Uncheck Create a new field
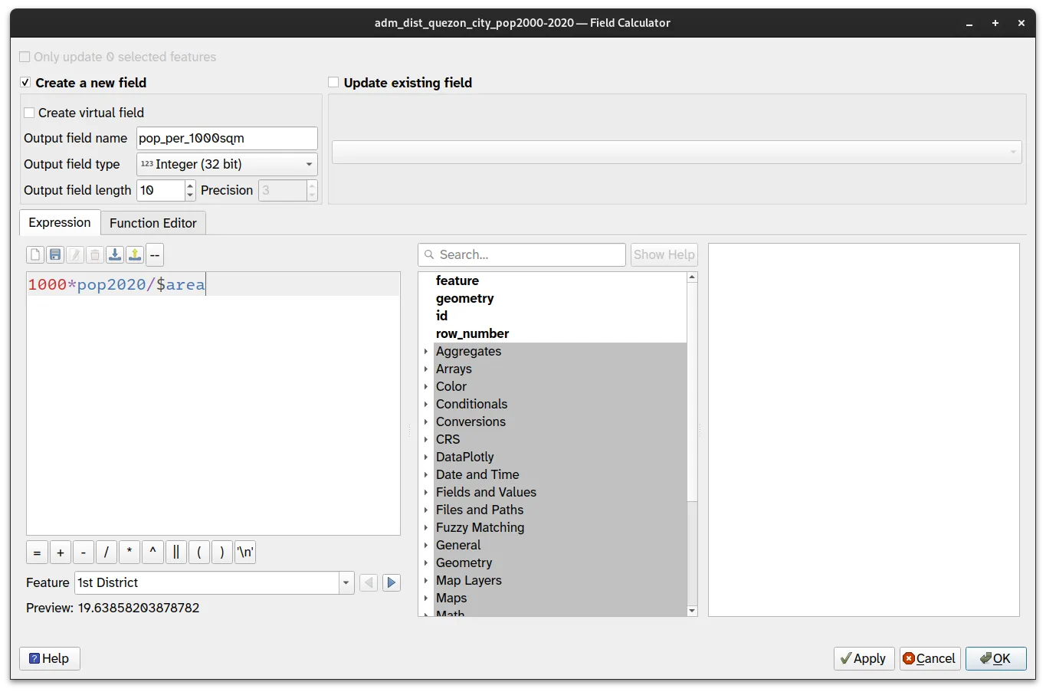 [x=25, y=83]
